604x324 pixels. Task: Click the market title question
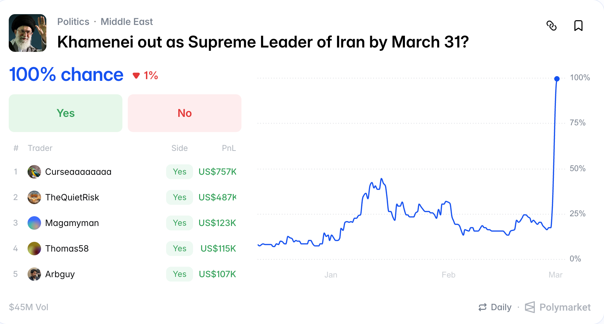coord(262,42)
